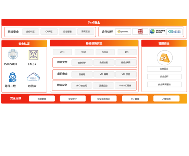The image size is (189, 156).
Task: Click the red square partner logo
Action: tap(140, 32)
